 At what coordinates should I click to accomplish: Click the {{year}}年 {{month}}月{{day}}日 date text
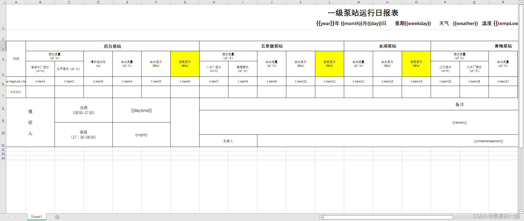(351, 23)
